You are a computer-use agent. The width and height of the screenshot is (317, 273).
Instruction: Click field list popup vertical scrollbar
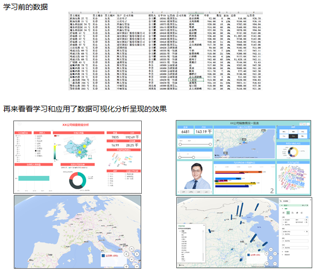pyautogui.click(x=203, y=245)
